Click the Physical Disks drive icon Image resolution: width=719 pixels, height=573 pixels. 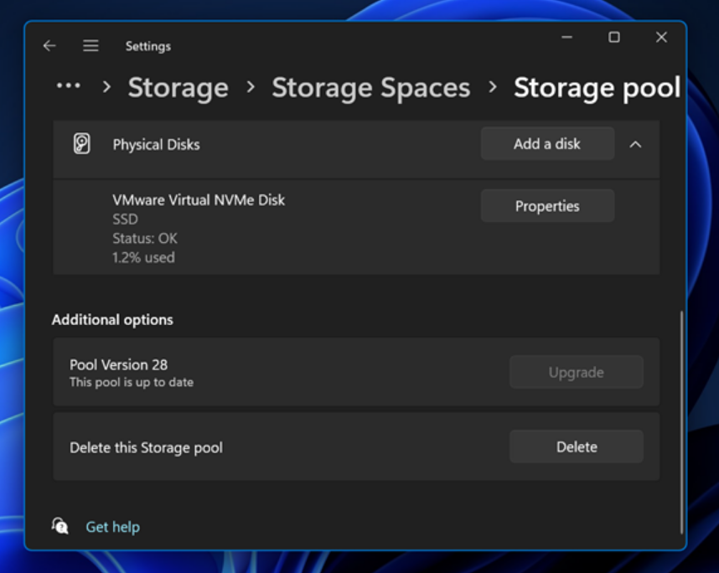point(81,144)
